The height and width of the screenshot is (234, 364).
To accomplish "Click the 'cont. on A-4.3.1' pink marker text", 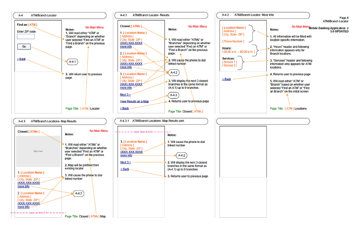I will click(38, 213).
